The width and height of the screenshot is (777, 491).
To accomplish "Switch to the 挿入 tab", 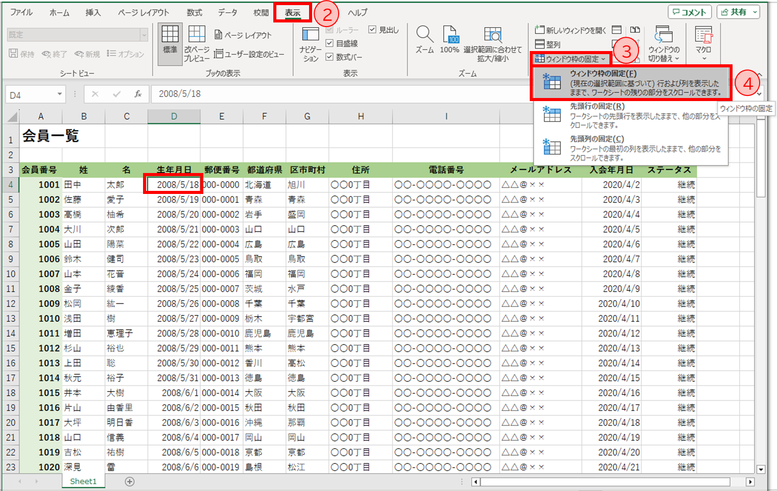I will [93, 12].
